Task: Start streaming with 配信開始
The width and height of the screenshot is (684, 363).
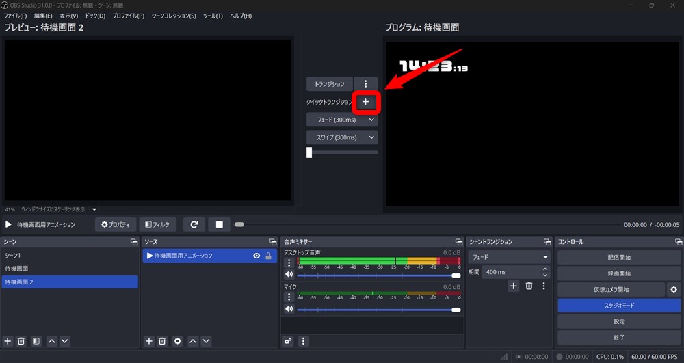Action: [x=619, y=258]
